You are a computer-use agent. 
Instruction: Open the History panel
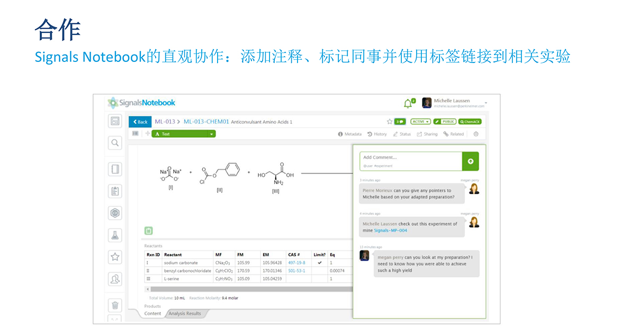tap(377, 134)
